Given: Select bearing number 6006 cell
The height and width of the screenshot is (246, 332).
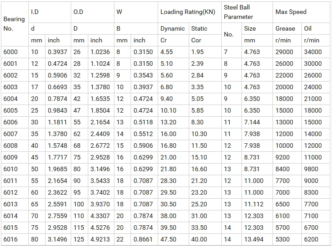Looking at the screenshot, I should tap(15, 122).
